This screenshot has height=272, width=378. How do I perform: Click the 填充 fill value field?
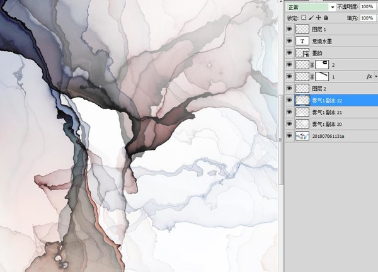point(368,18)
